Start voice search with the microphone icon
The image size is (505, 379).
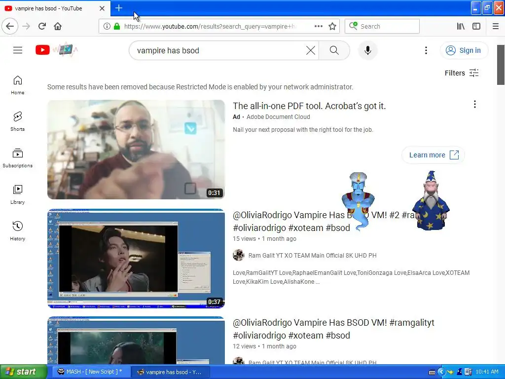(367, 50)
